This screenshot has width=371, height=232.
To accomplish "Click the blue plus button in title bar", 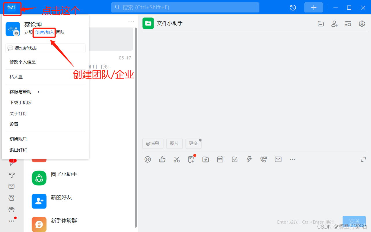I will [314, 8].
